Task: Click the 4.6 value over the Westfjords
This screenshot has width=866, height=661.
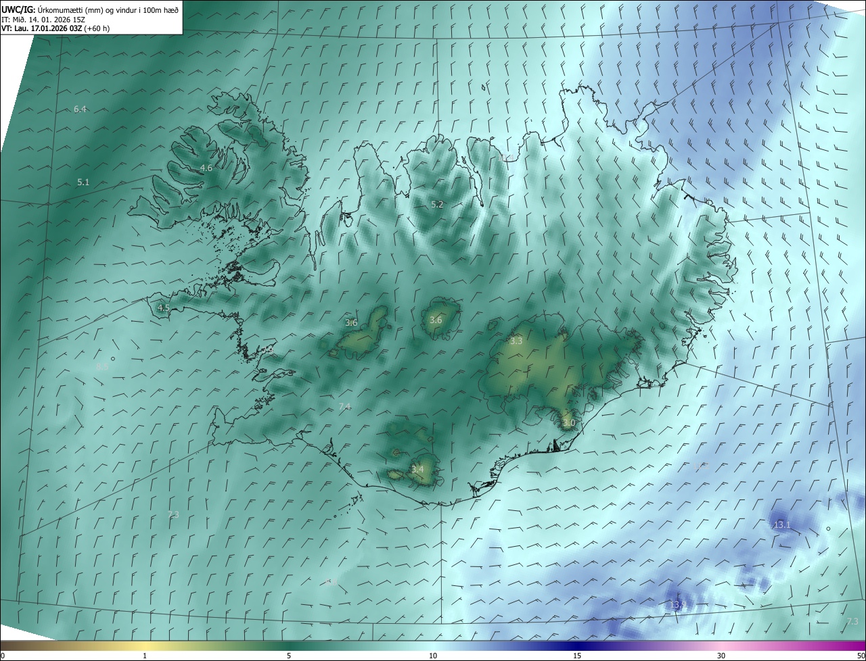Action: click(206, 168)
